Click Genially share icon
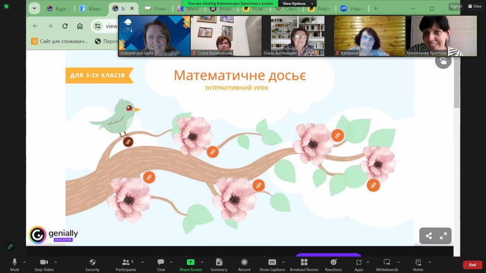The image size is (486, 273). 429,236
